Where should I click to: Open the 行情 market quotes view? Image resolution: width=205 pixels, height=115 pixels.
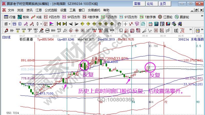(10, 17)
